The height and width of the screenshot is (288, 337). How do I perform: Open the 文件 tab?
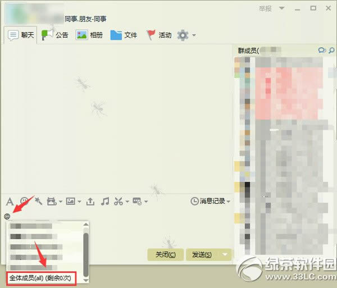click(124, 35)
